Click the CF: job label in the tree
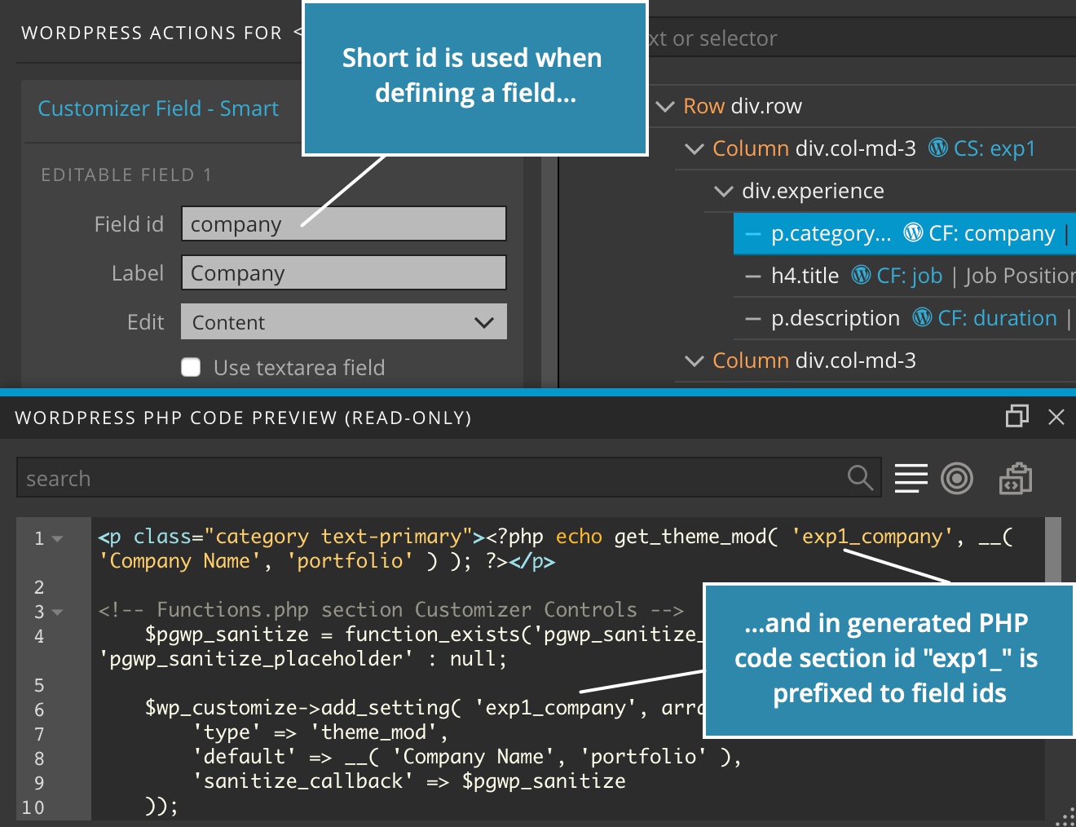The width and height of the screenshot is (1076, 827). (x=909, y=276)
